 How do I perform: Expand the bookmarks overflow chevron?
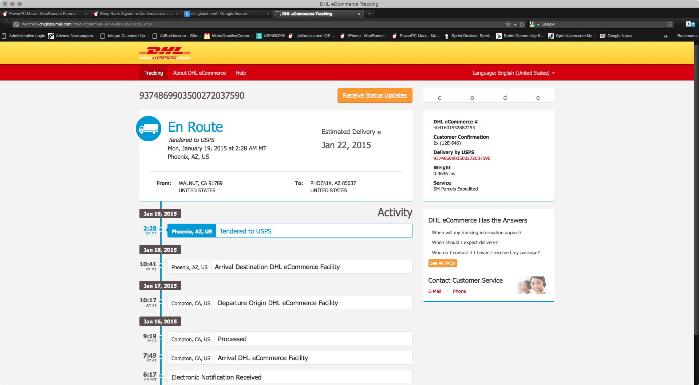[666, 36]
